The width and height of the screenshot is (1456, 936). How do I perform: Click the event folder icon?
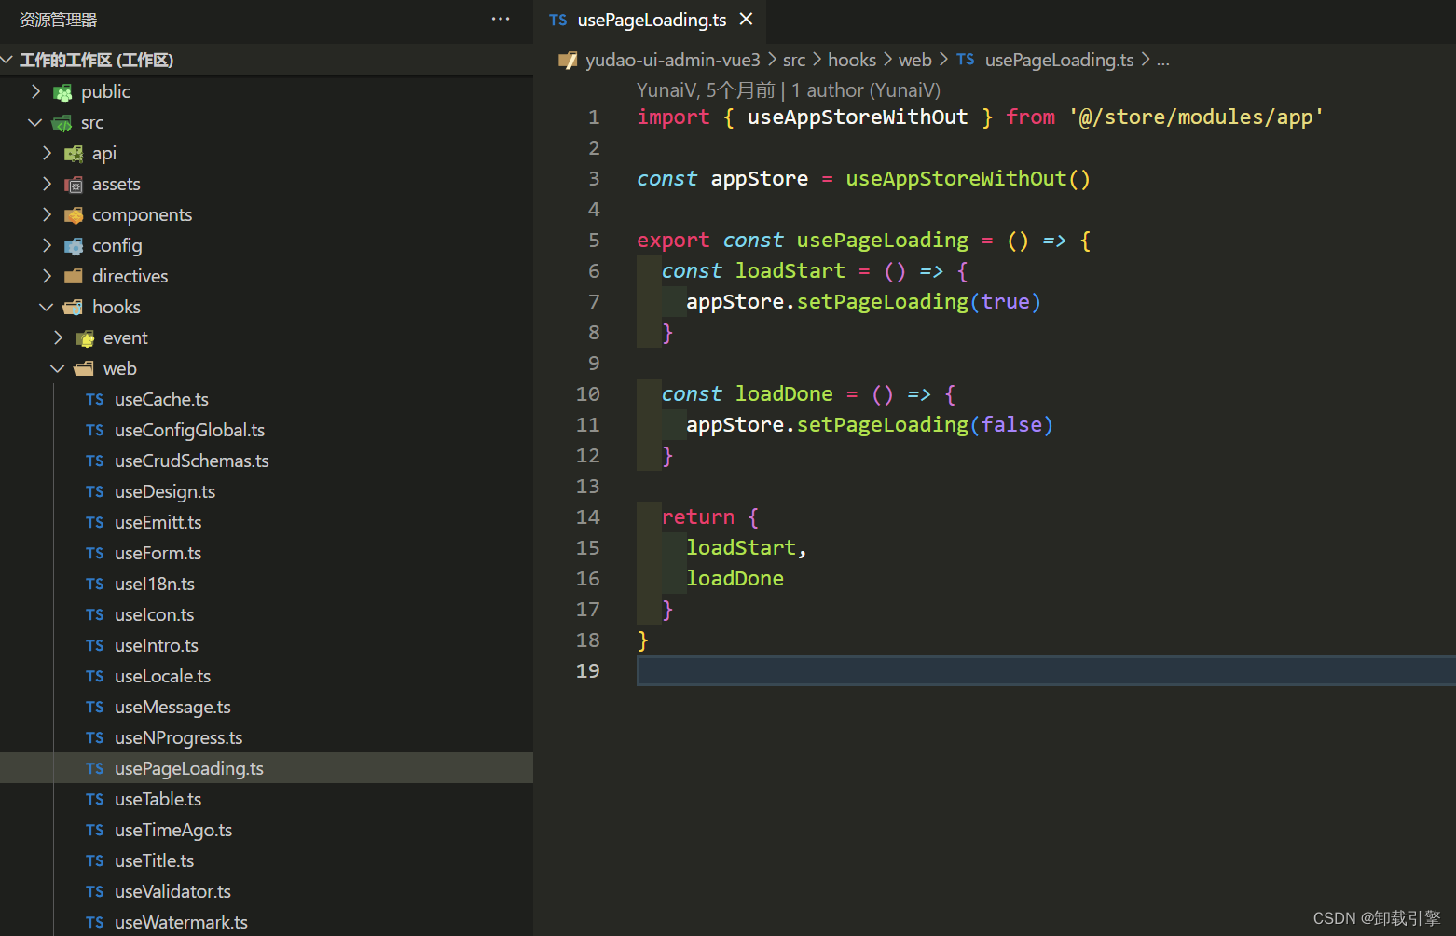[x=85, y=338]
